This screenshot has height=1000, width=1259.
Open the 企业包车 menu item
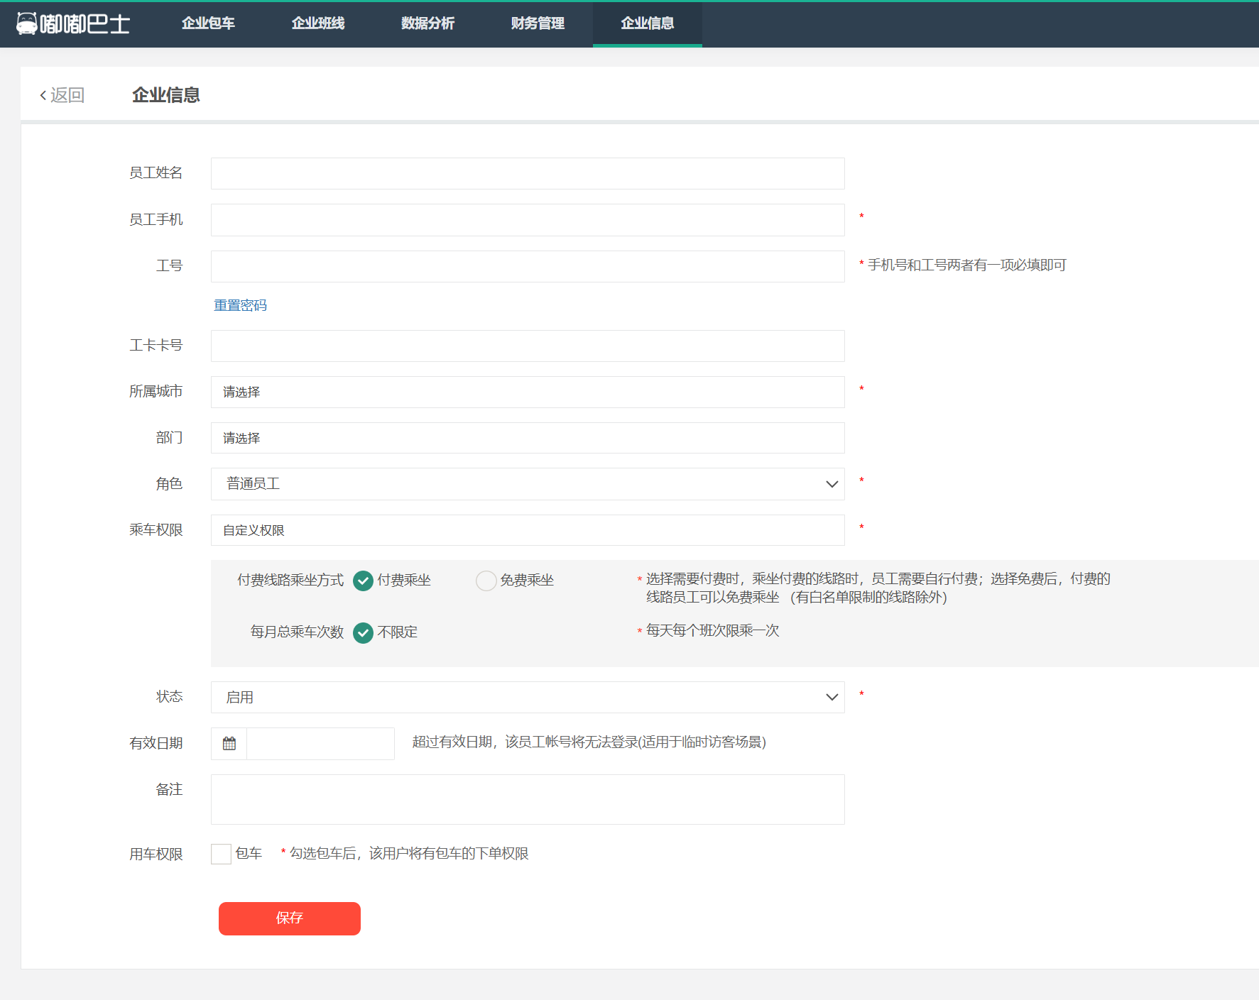point(207,23)
